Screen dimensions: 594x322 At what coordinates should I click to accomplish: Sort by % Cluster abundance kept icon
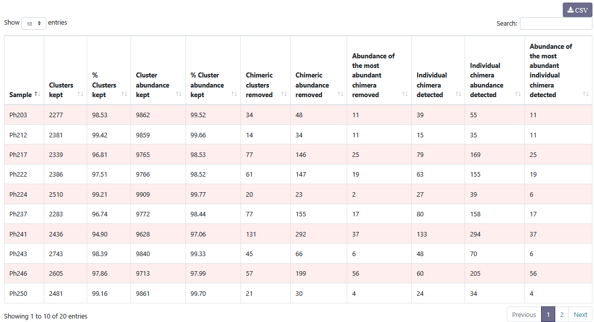234,94
